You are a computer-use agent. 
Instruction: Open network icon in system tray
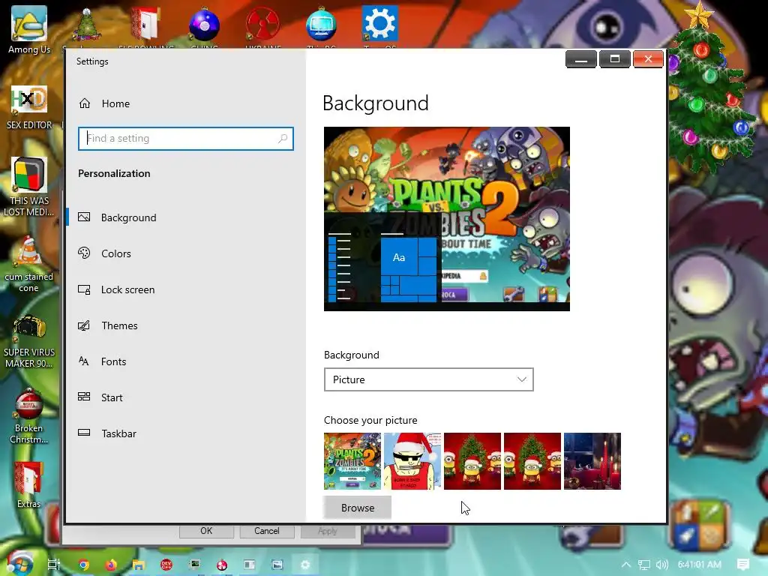644,565
